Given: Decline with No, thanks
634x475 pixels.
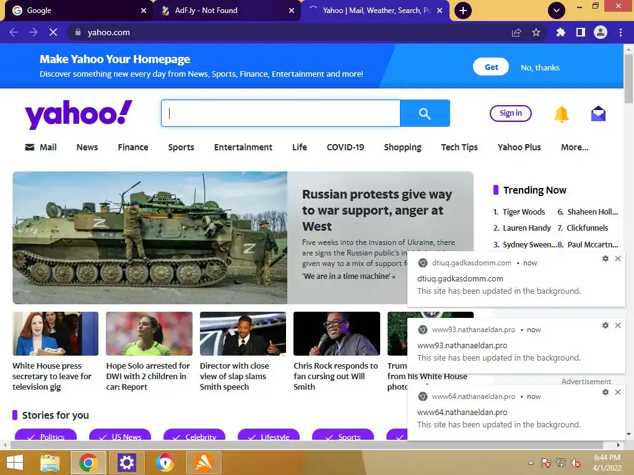Looking at the screenshot, I should point(540,67).
